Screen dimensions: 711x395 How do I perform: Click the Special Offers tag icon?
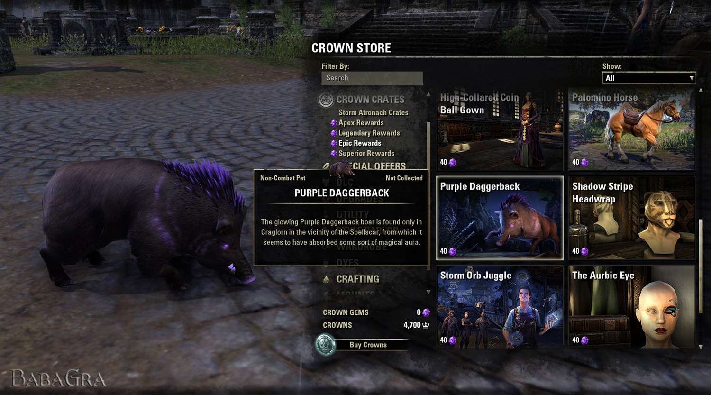326,165
